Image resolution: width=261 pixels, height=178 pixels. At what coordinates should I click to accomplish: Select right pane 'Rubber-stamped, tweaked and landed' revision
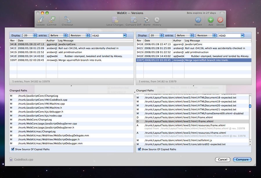tap(194, 56)
